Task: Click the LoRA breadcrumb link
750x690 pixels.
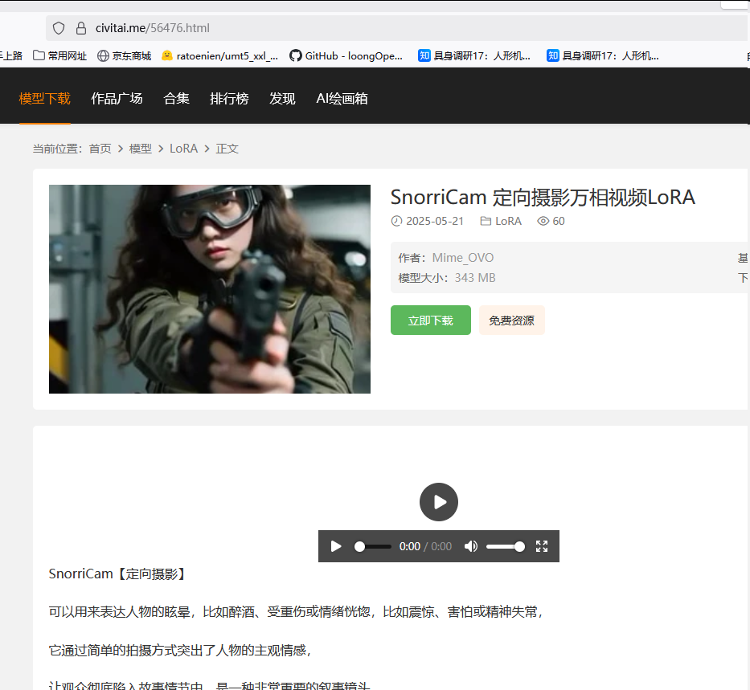Action: click(x=183, y=149)
